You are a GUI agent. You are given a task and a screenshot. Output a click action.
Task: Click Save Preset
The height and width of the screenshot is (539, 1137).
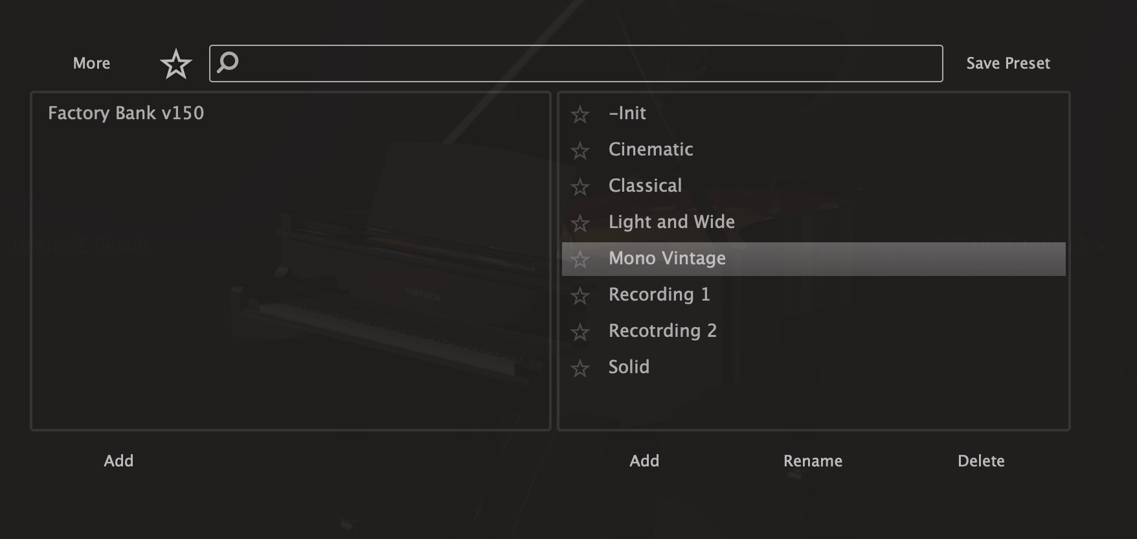[1008, 63]
